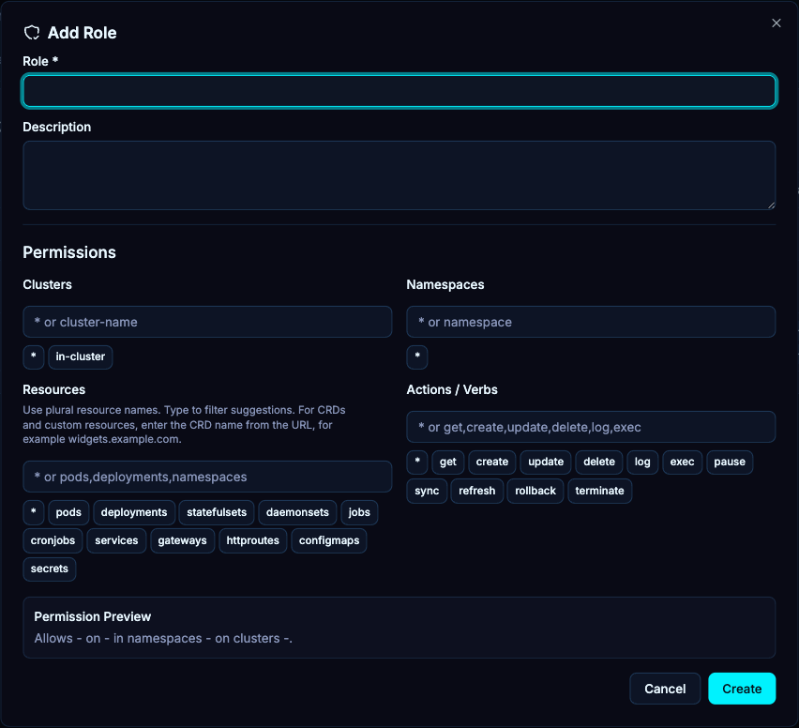The width and height of the screenshot is (799, 728).
Task: Click the Cancel button
Action: click(665, 689)
